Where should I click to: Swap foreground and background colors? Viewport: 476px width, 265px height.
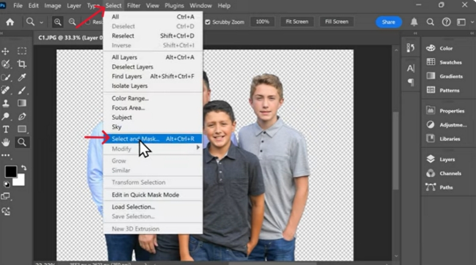24,167
